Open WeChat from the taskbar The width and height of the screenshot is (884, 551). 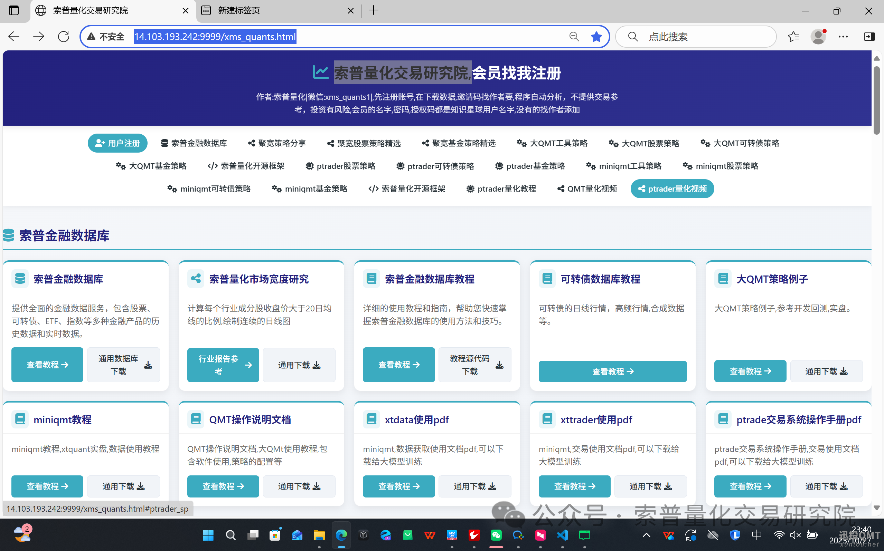[496, 535]
